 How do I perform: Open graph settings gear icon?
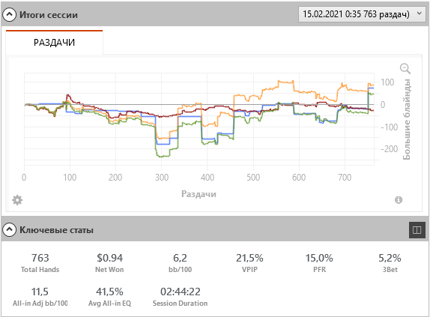click(17, 200)
